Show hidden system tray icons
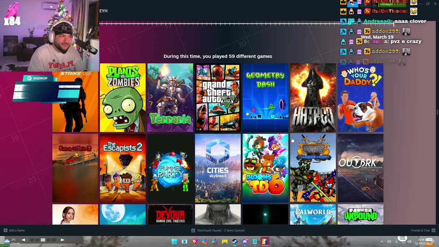439x247 pixels. point(382,242)
